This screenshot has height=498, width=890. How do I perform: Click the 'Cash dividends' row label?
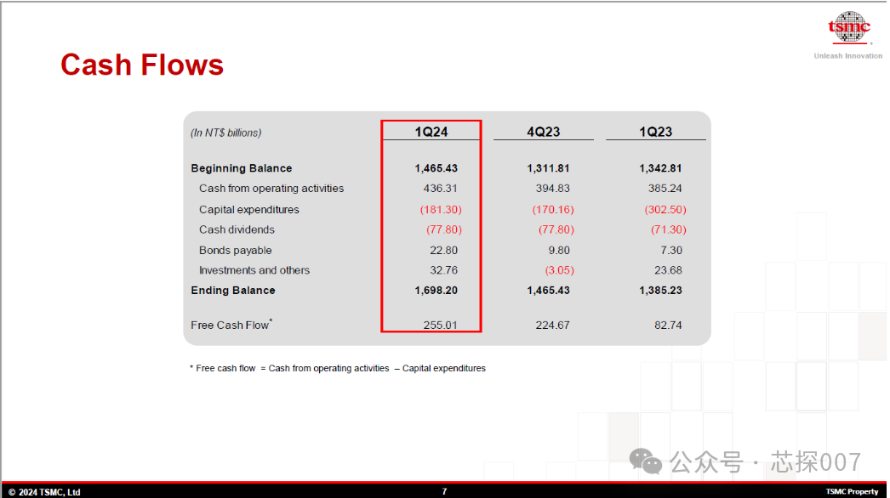coord(237,229)
